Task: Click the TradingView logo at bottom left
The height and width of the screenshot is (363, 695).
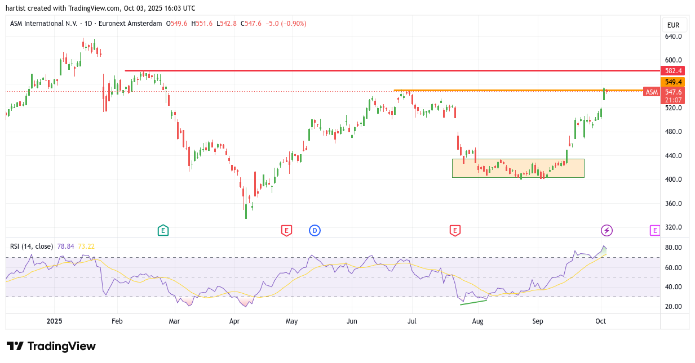Action: 51,346
